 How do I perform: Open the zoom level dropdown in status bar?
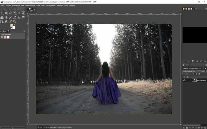click(x=46, y=127)
